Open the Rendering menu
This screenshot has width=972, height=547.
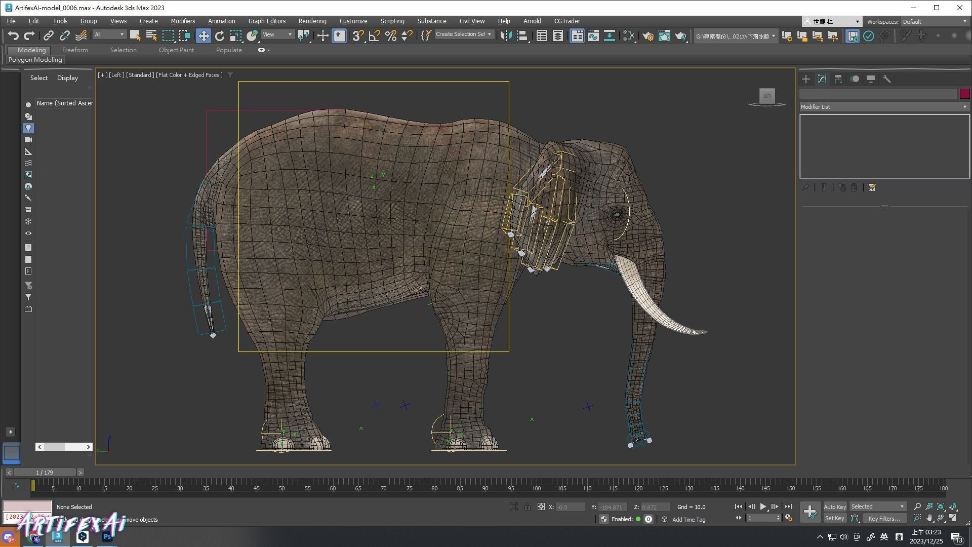(x=312, y=21)
